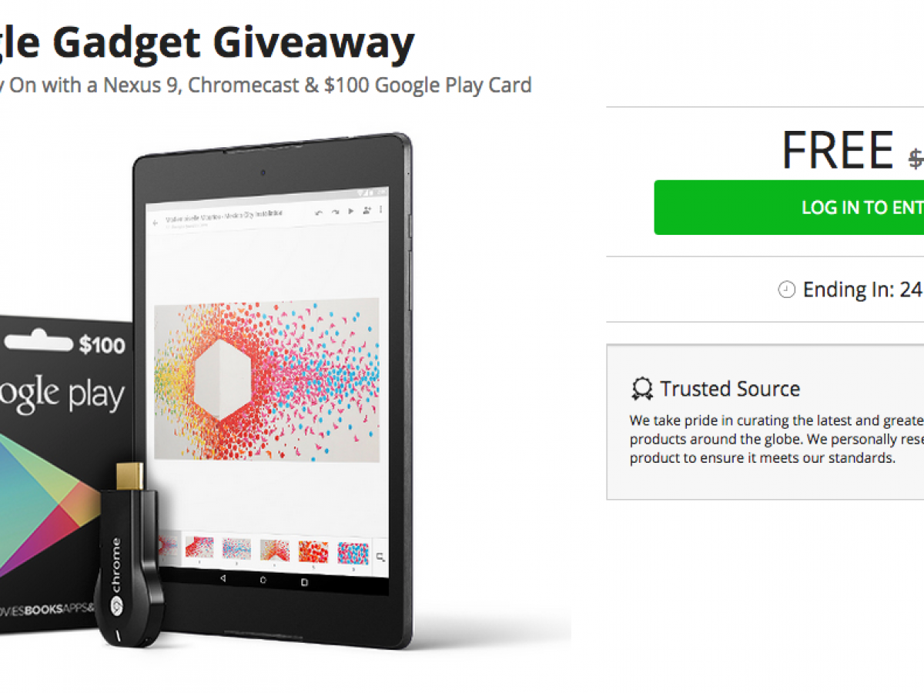
Task: Click the back arrow on tablet screen
Action: [155, 221]
